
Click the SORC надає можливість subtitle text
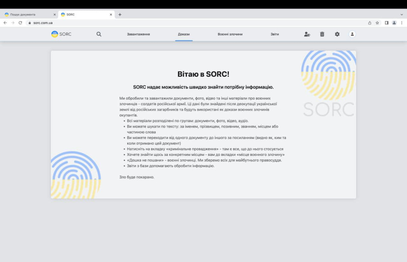[x=203, y=87]
